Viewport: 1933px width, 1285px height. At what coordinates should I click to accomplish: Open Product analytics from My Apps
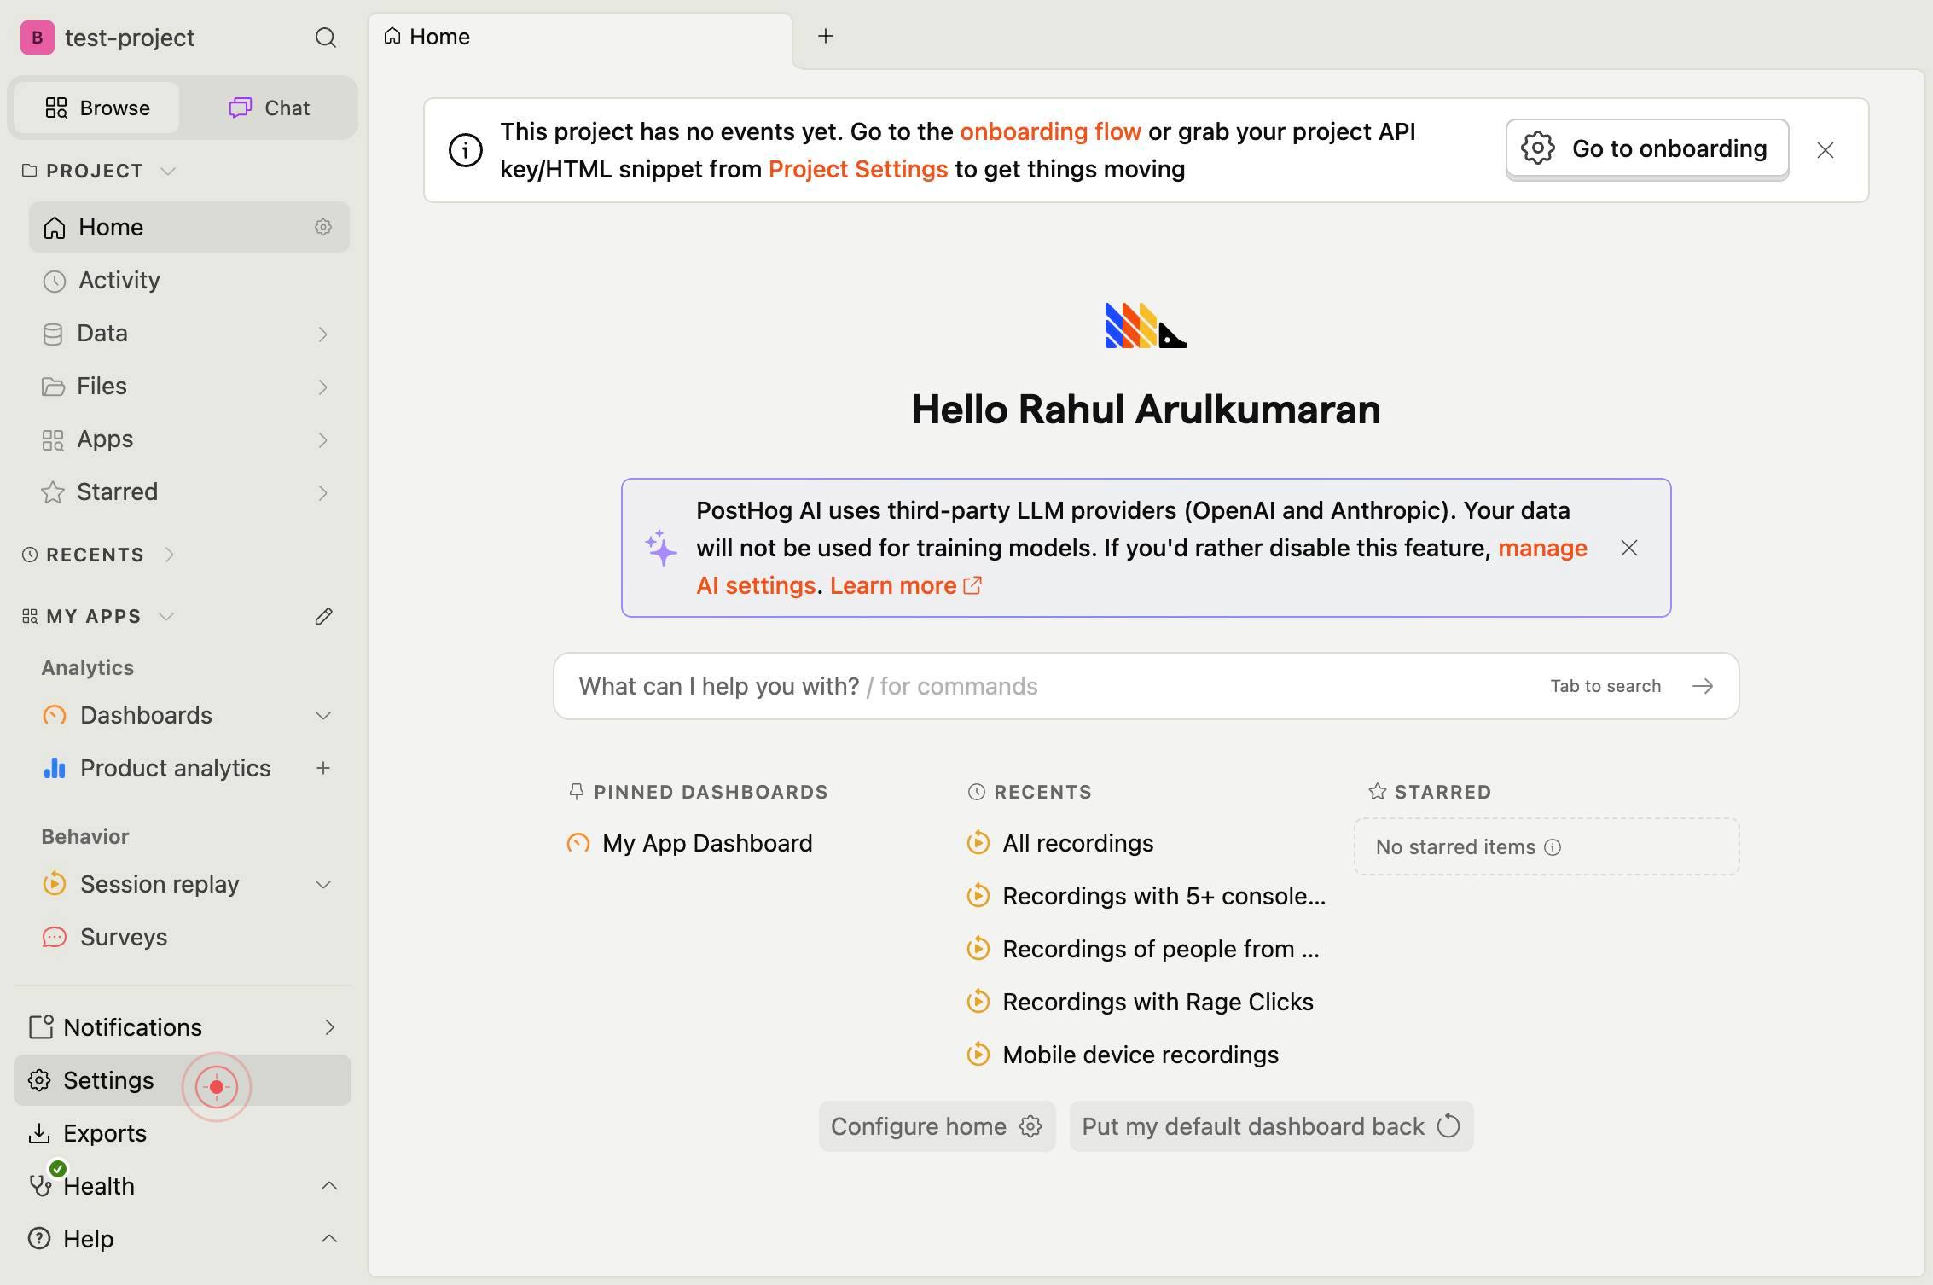click(x=175, y=768)
